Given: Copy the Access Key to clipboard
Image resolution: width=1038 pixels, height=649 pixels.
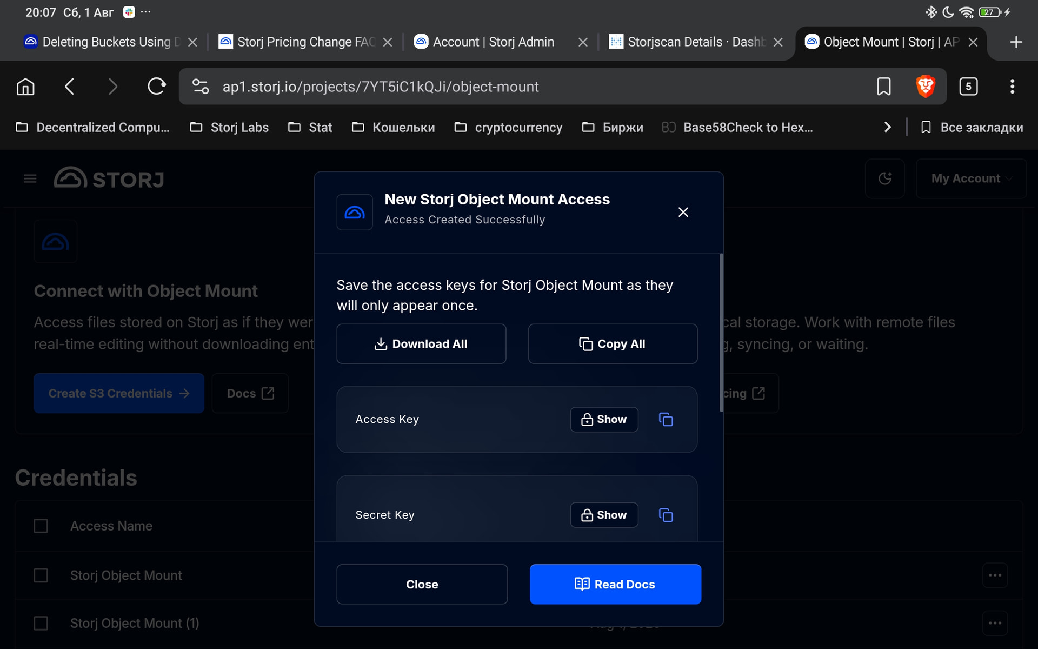Looking at the screenshot, I should tap(666, 419).
